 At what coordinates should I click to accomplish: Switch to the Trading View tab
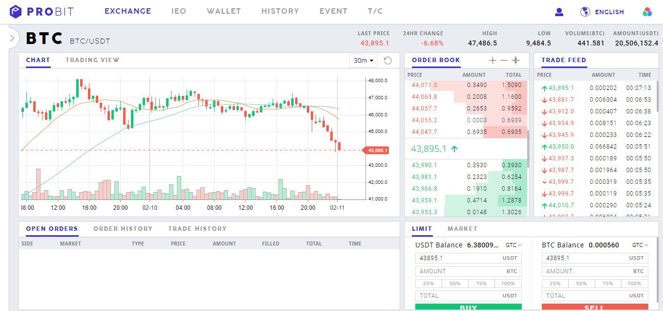92,60
